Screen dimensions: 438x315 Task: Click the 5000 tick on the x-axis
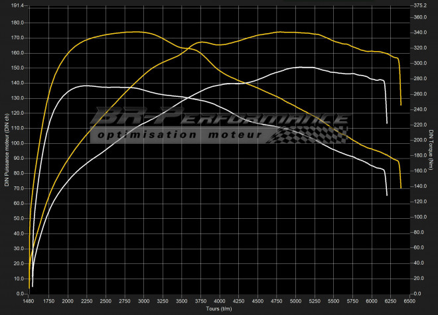click(295, 301)
